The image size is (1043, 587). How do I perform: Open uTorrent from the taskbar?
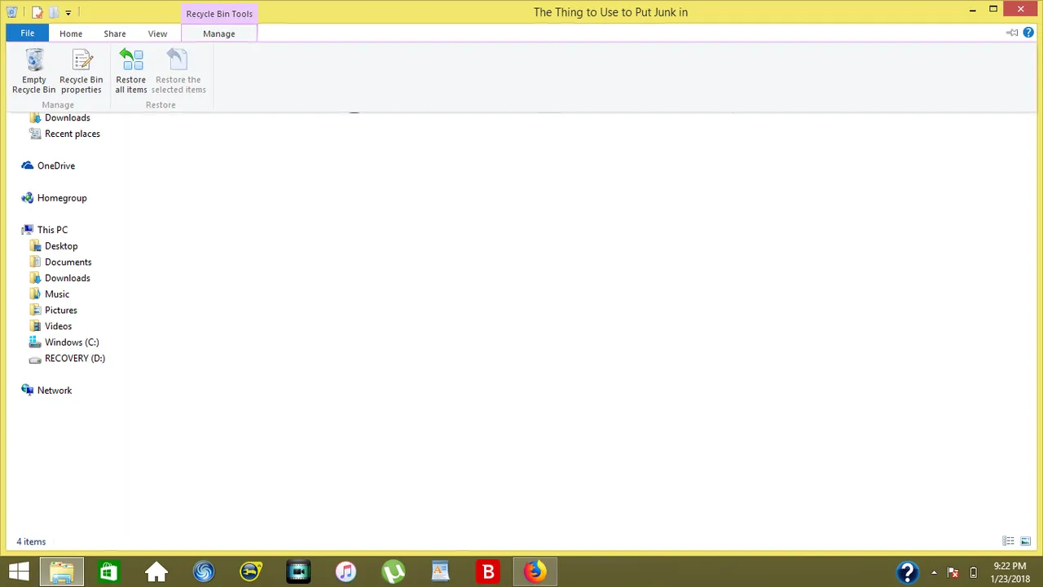click(394, 572)
